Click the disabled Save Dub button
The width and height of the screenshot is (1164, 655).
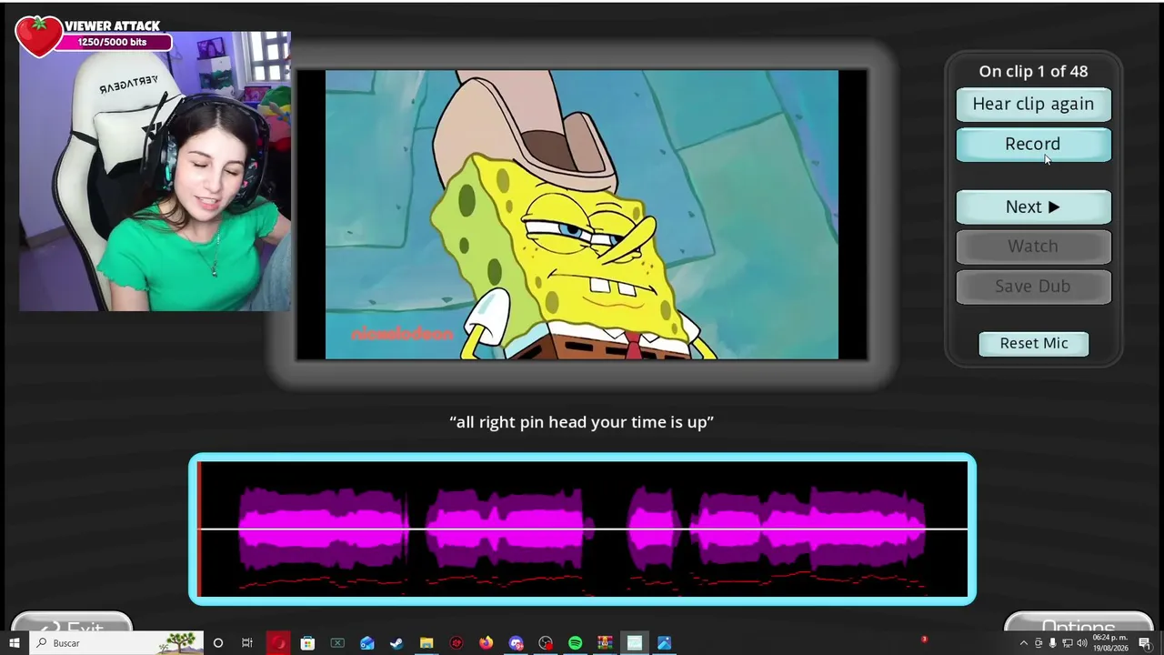click(1033, 287)
